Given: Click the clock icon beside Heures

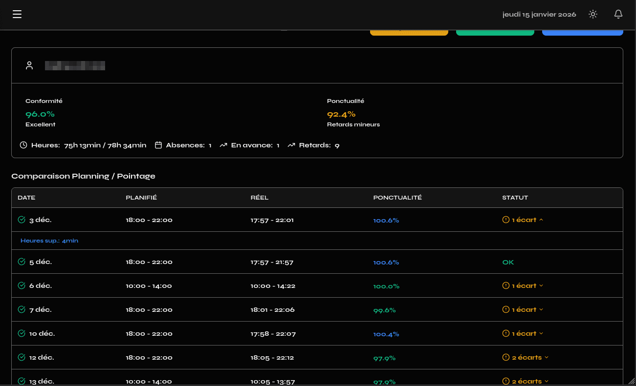Looking at the screenshot, I should (x=23, y=145).
